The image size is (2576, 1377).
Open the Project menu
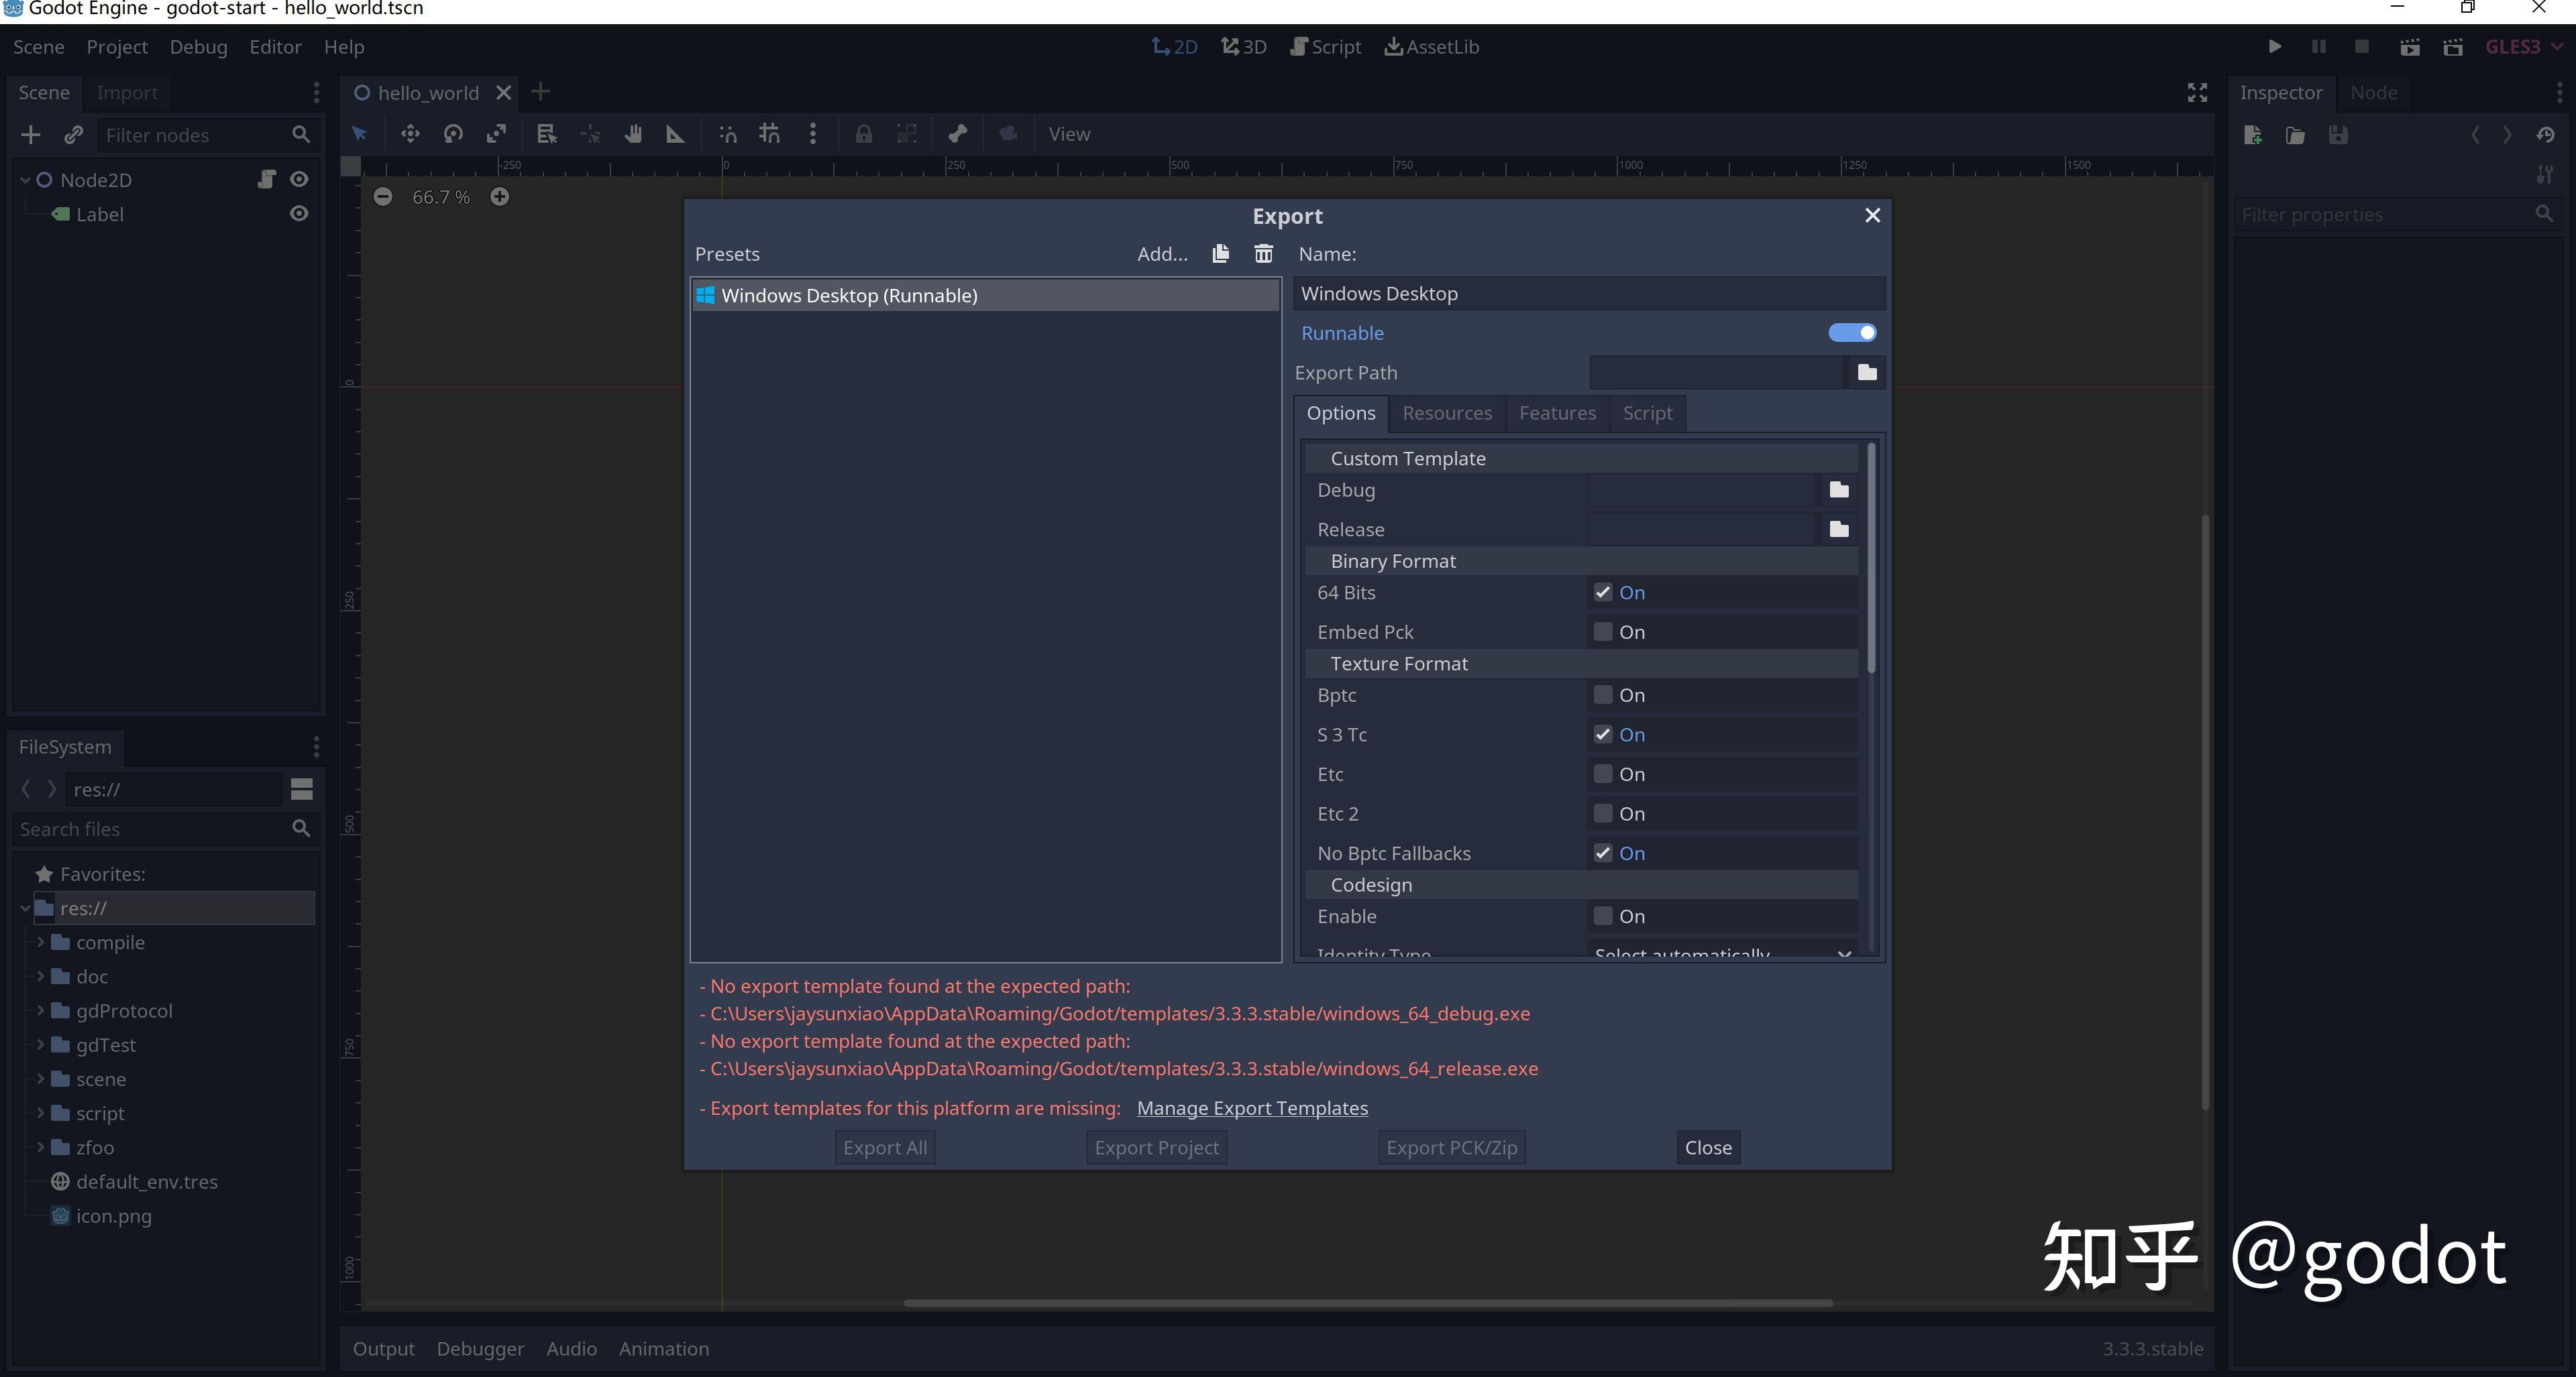tap(116, 46)
